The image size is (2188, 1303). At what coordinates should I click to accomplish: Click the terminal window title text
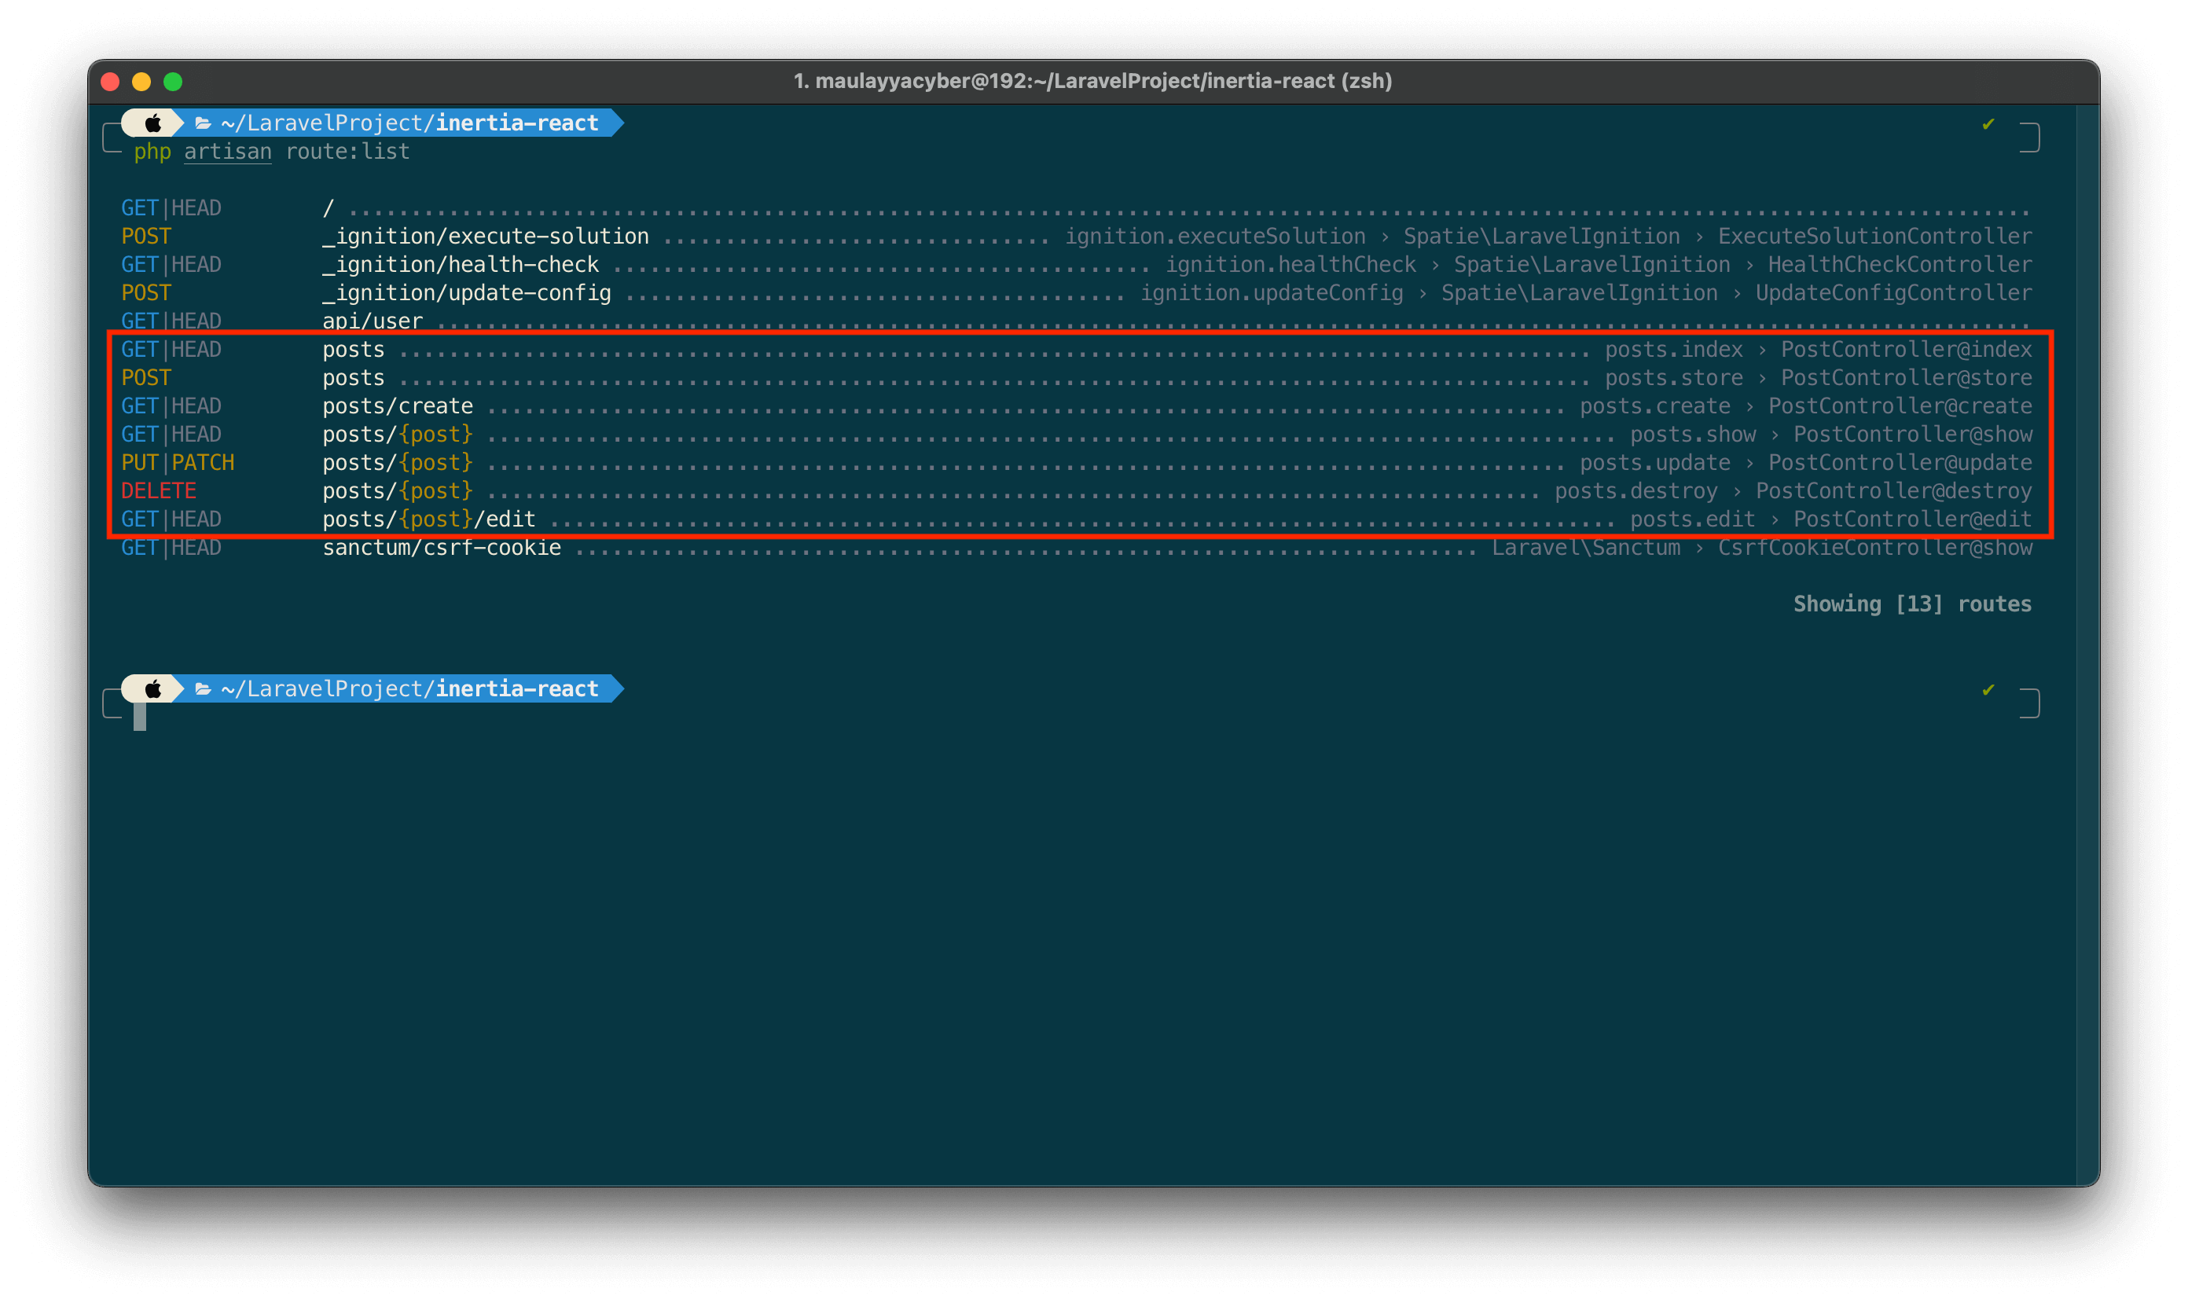[x=1092, y=82]
